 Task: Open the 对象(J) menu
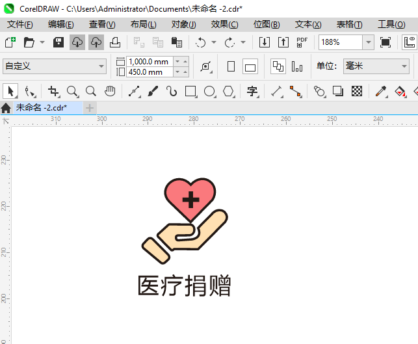pos(184,25)
